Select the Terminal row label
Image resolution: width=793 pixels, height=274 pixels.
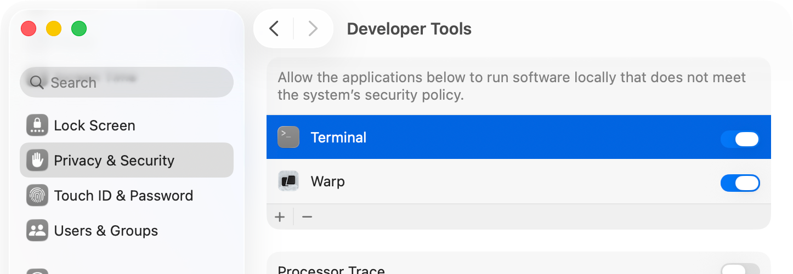pyautogui.click(x=338, y=138)
